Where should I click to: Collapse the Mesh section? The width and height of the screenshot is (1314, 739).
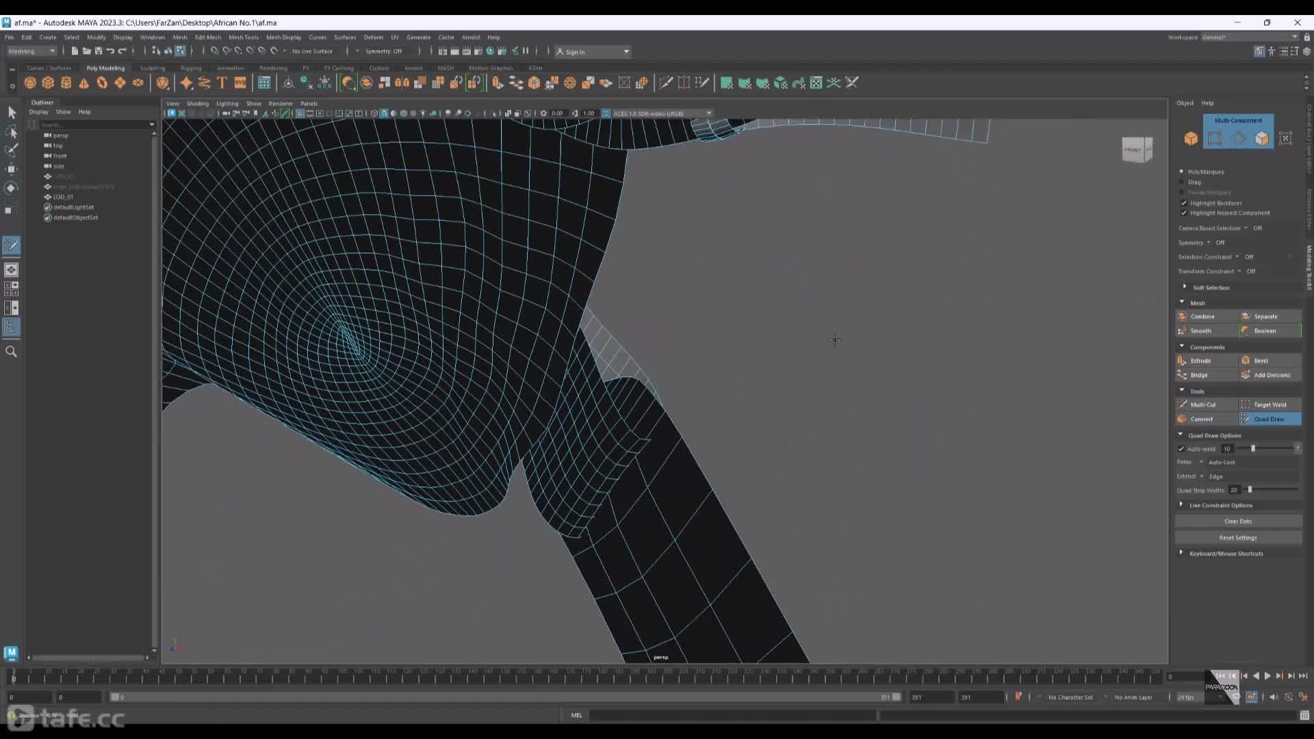(1182, 302)
